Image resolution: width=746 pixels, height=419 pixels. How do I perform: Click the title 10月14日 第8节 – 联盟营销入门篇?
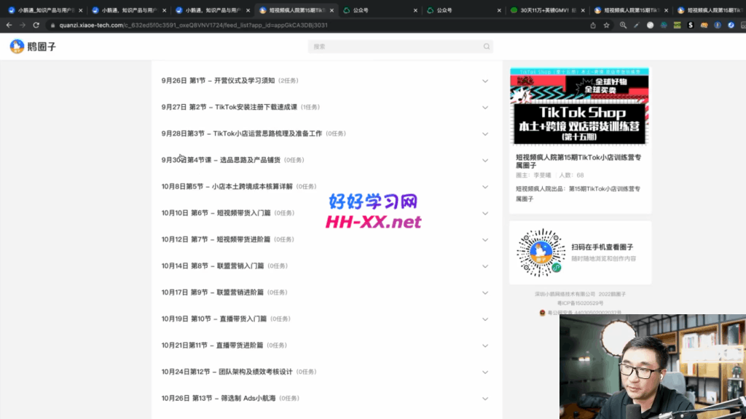click(213, 266)
